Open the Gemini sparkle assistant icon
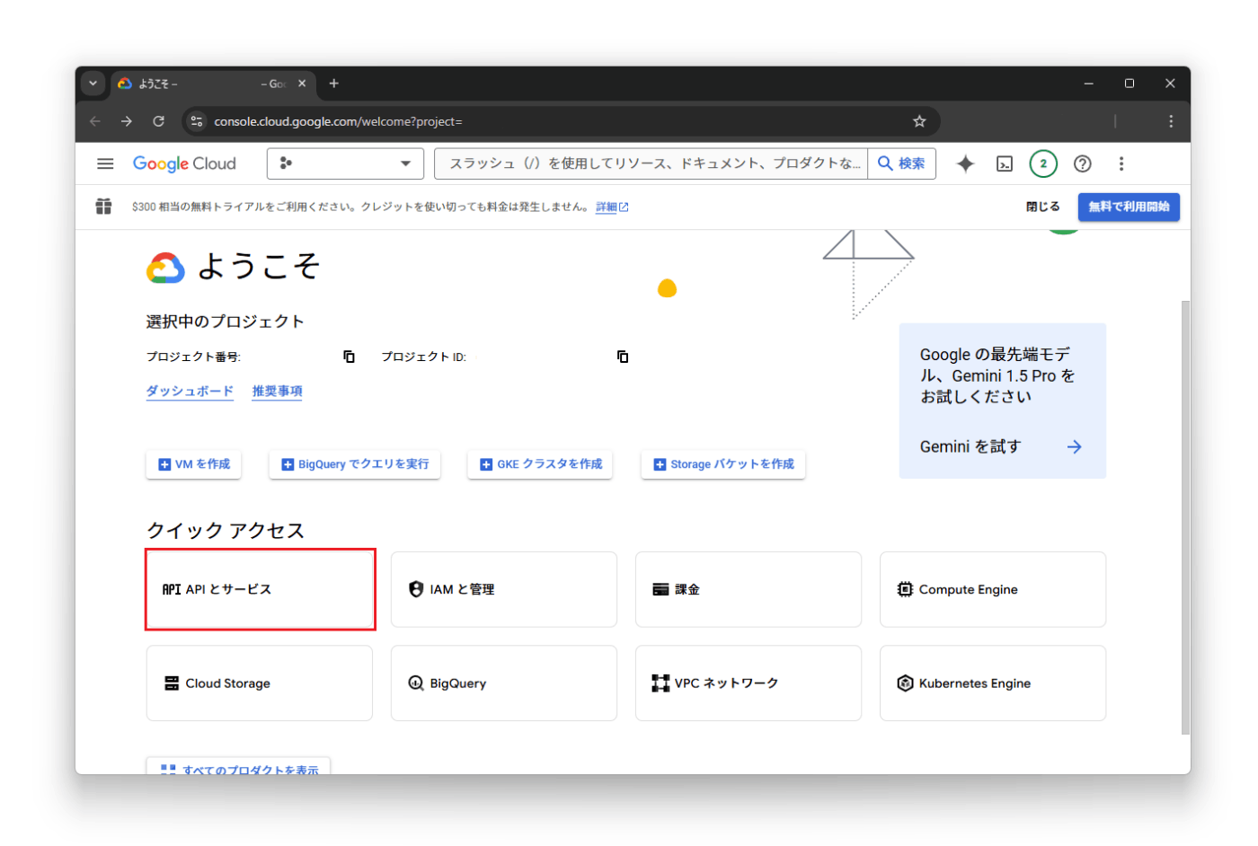 tap(965, 163)
